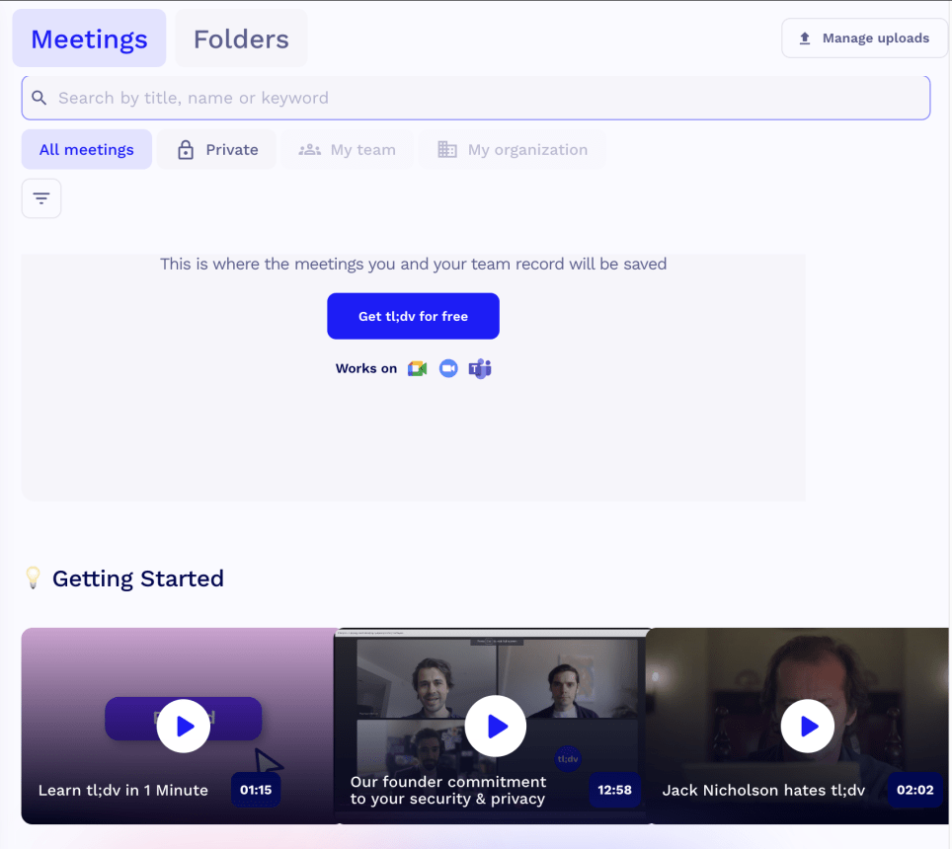
Task: Switch to the Folders tab
Action: [241, 39]
